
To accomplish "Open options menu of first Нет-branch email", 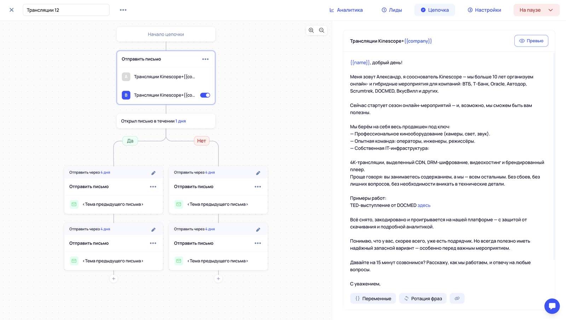I will 258,187.
